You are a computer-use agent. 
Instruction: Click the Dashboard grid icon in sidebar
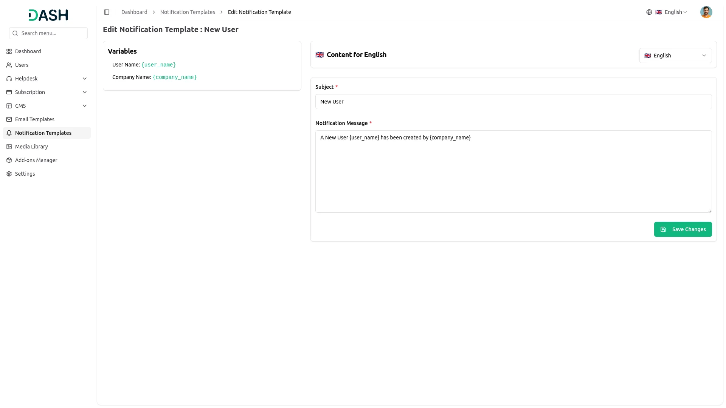[x=9, y=51]
